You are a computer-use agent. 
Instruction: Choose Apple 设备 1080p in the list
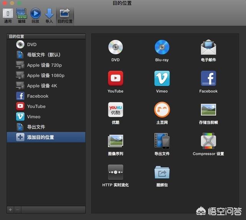click(x=46, y=76)
